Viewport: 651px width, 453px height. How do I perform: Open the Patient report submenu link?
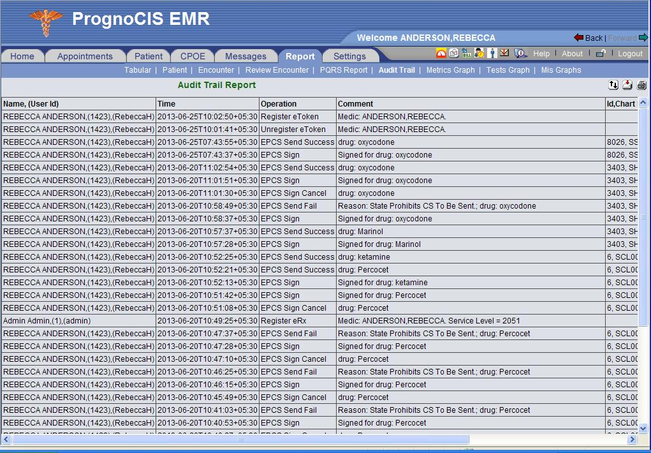point(174,70)
